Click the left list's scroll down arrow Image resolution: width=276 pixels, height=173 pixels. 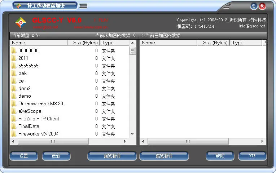(132, 134)
